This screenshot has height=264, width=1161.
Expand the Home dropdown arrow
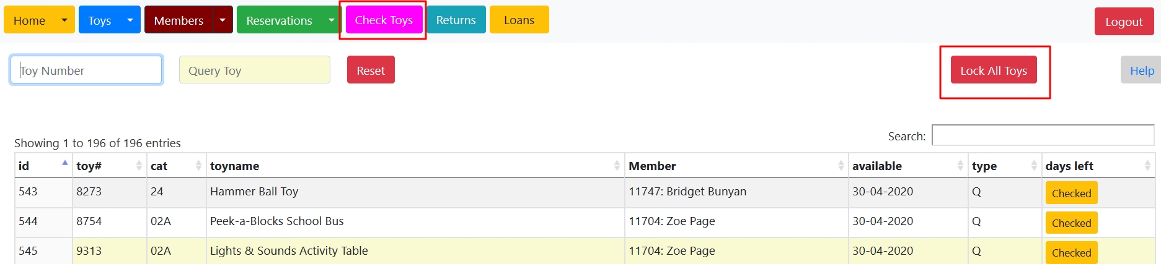64,20
